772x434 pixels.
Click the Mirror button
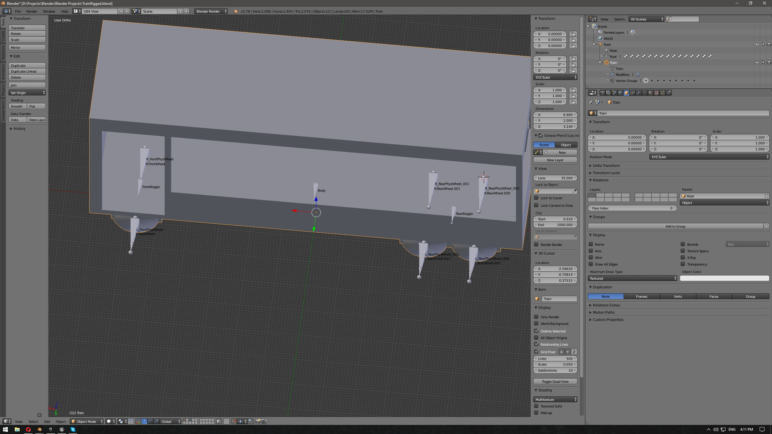(27, 47)
